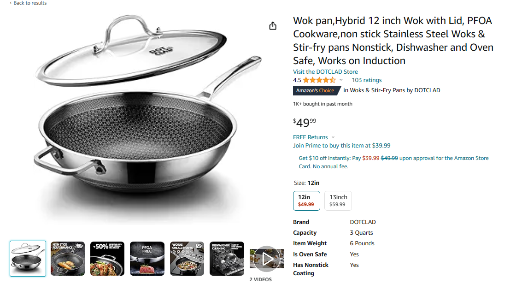View the Dishwasher Cleaning thumbnail

(x=227, y=259)
